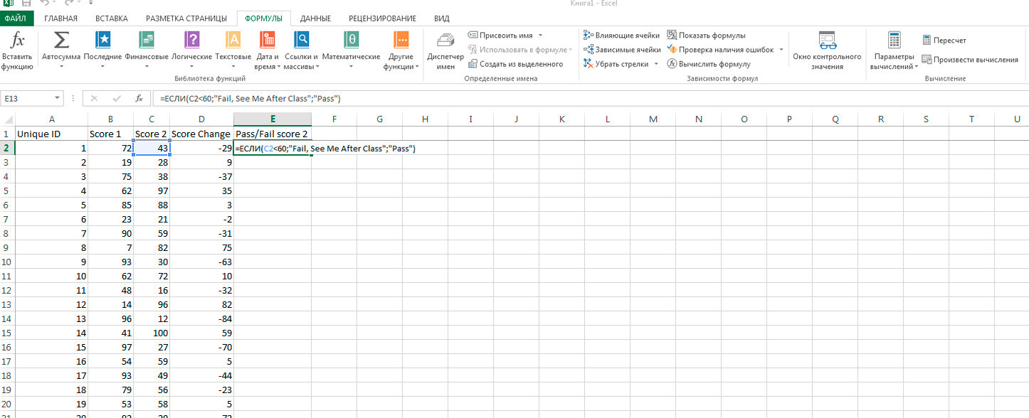Select column D header

click(x=201, y=119)
